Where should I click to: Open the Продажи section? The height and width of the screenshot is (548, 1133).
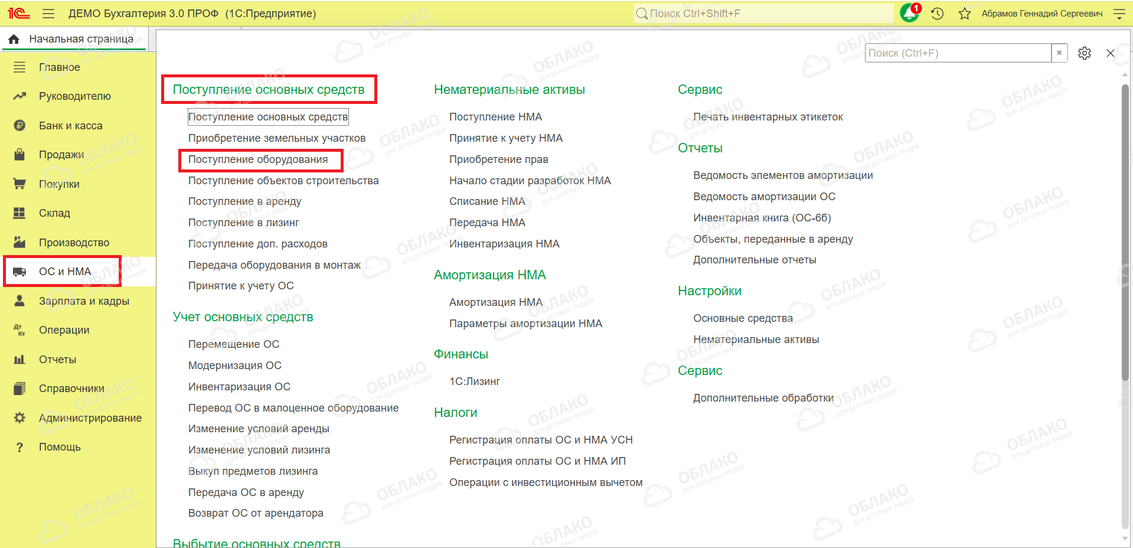pyautogui.click(x=61, y=155)
